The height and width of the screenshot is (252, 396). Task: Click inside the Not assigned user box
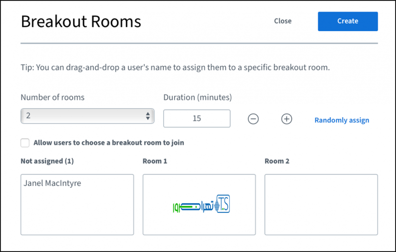point(77,212)
